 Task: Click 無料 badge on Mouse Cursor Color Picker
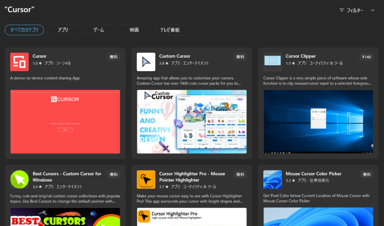coord(367,174)
